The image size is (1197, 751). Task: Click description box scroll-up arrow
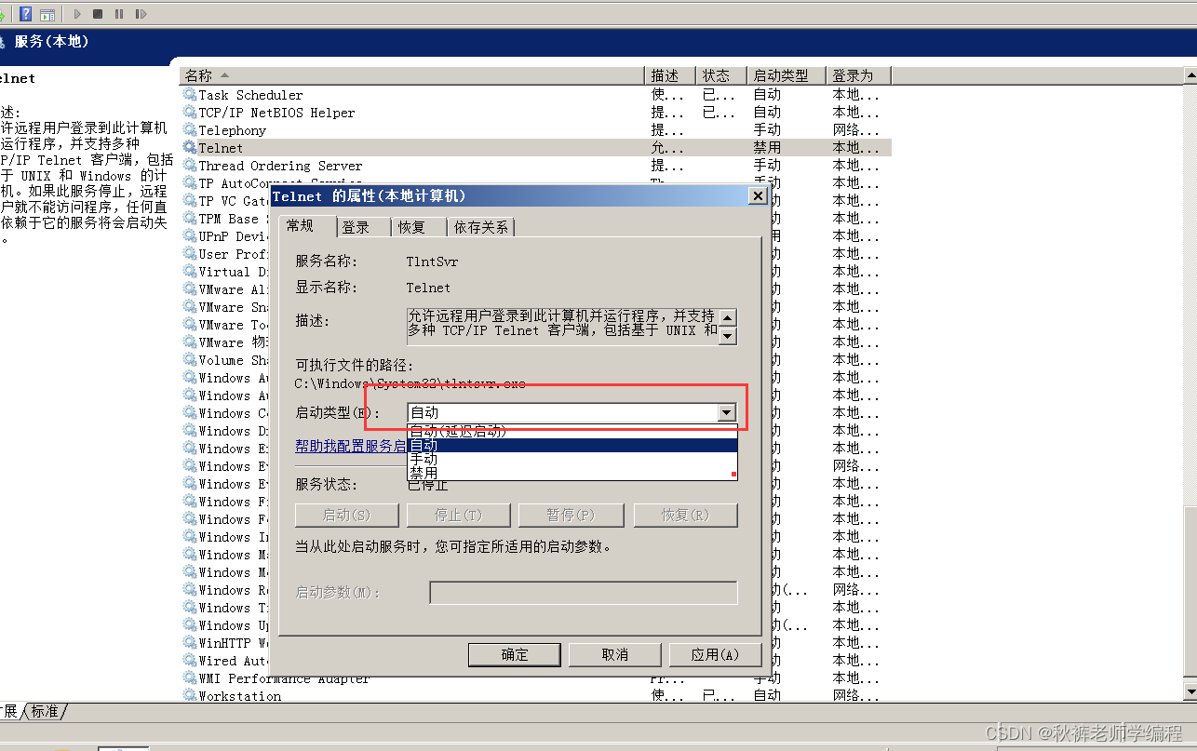point(728,317)
